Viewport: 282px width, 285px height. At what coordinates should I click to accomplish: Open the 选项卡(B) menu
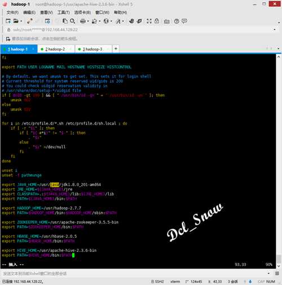(x=82, y=12)
